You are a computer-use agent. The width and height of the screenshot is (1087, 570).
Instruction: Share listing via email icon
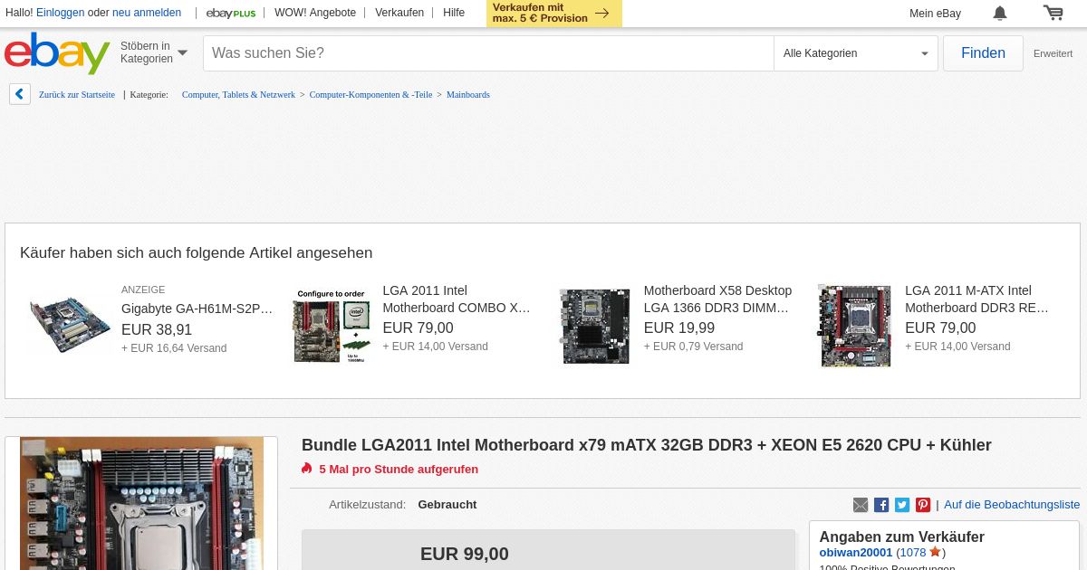coord(861,505)
